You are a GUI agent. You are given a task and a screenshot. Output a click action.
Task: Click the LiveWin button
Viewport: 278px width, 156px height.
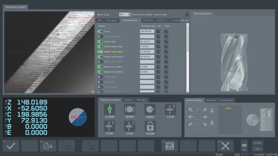(258, 143)
